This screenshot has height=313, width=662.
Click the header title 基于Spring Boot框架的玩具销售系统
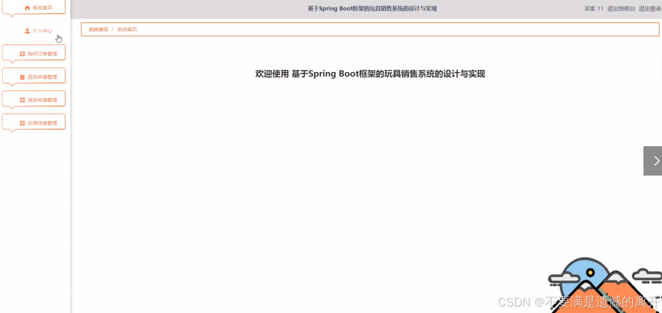coord(372,8)
